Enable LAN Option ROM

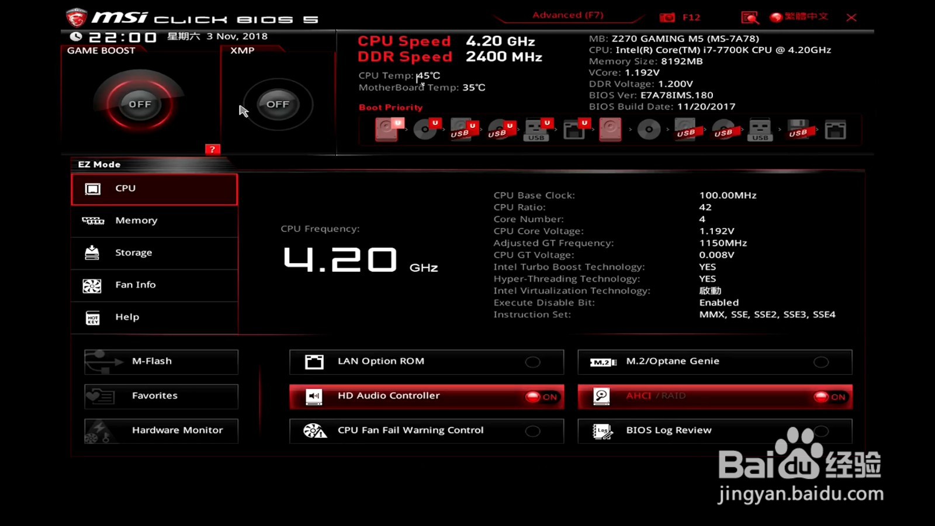pos(427,362)
